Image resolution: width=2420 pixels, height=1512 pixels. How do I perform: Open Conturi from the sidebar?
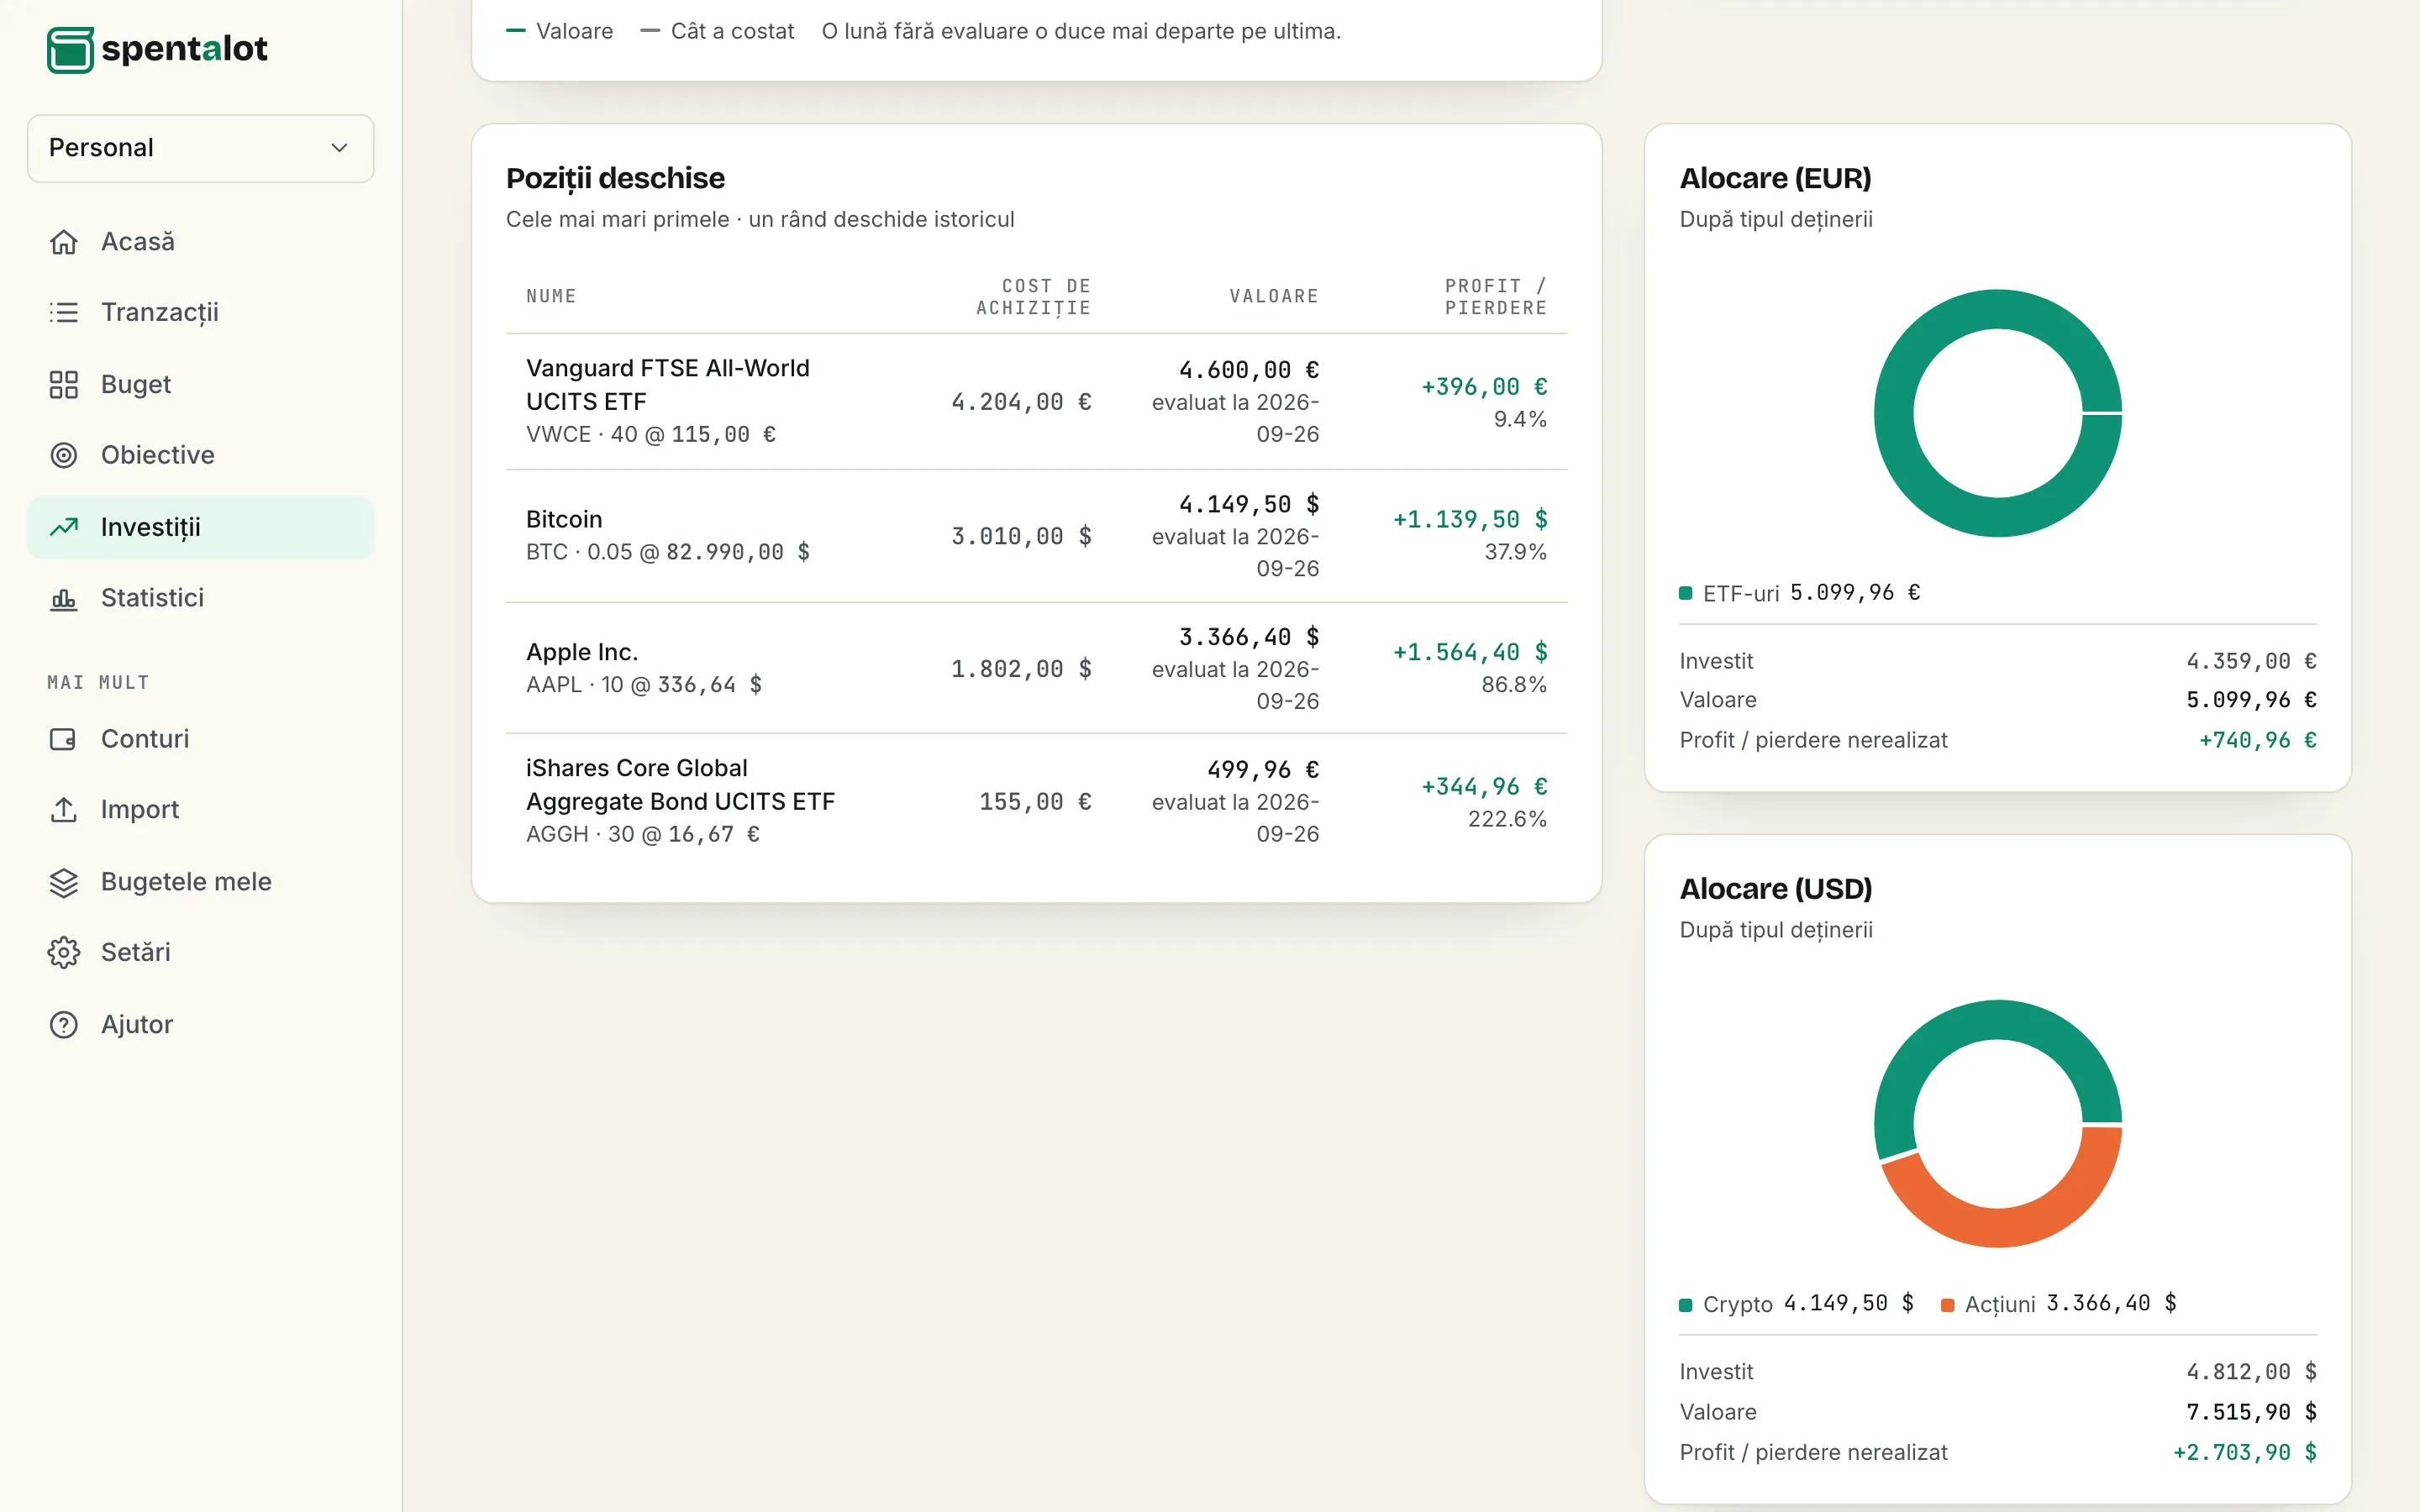[200, 739]
